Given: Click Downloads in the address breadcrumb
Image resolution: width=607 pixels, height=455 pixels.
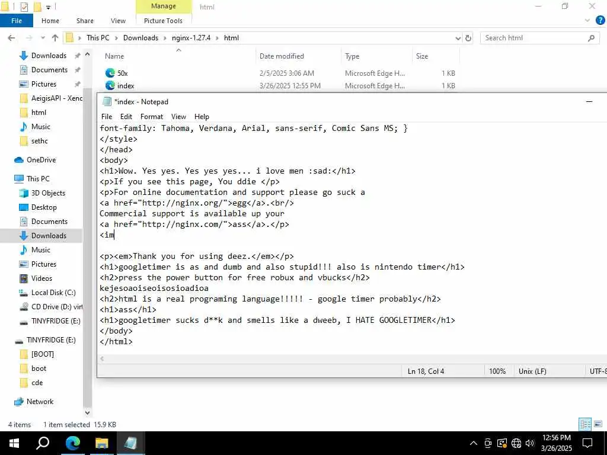Looking at the screenshot, I should [x=141, y=38].
